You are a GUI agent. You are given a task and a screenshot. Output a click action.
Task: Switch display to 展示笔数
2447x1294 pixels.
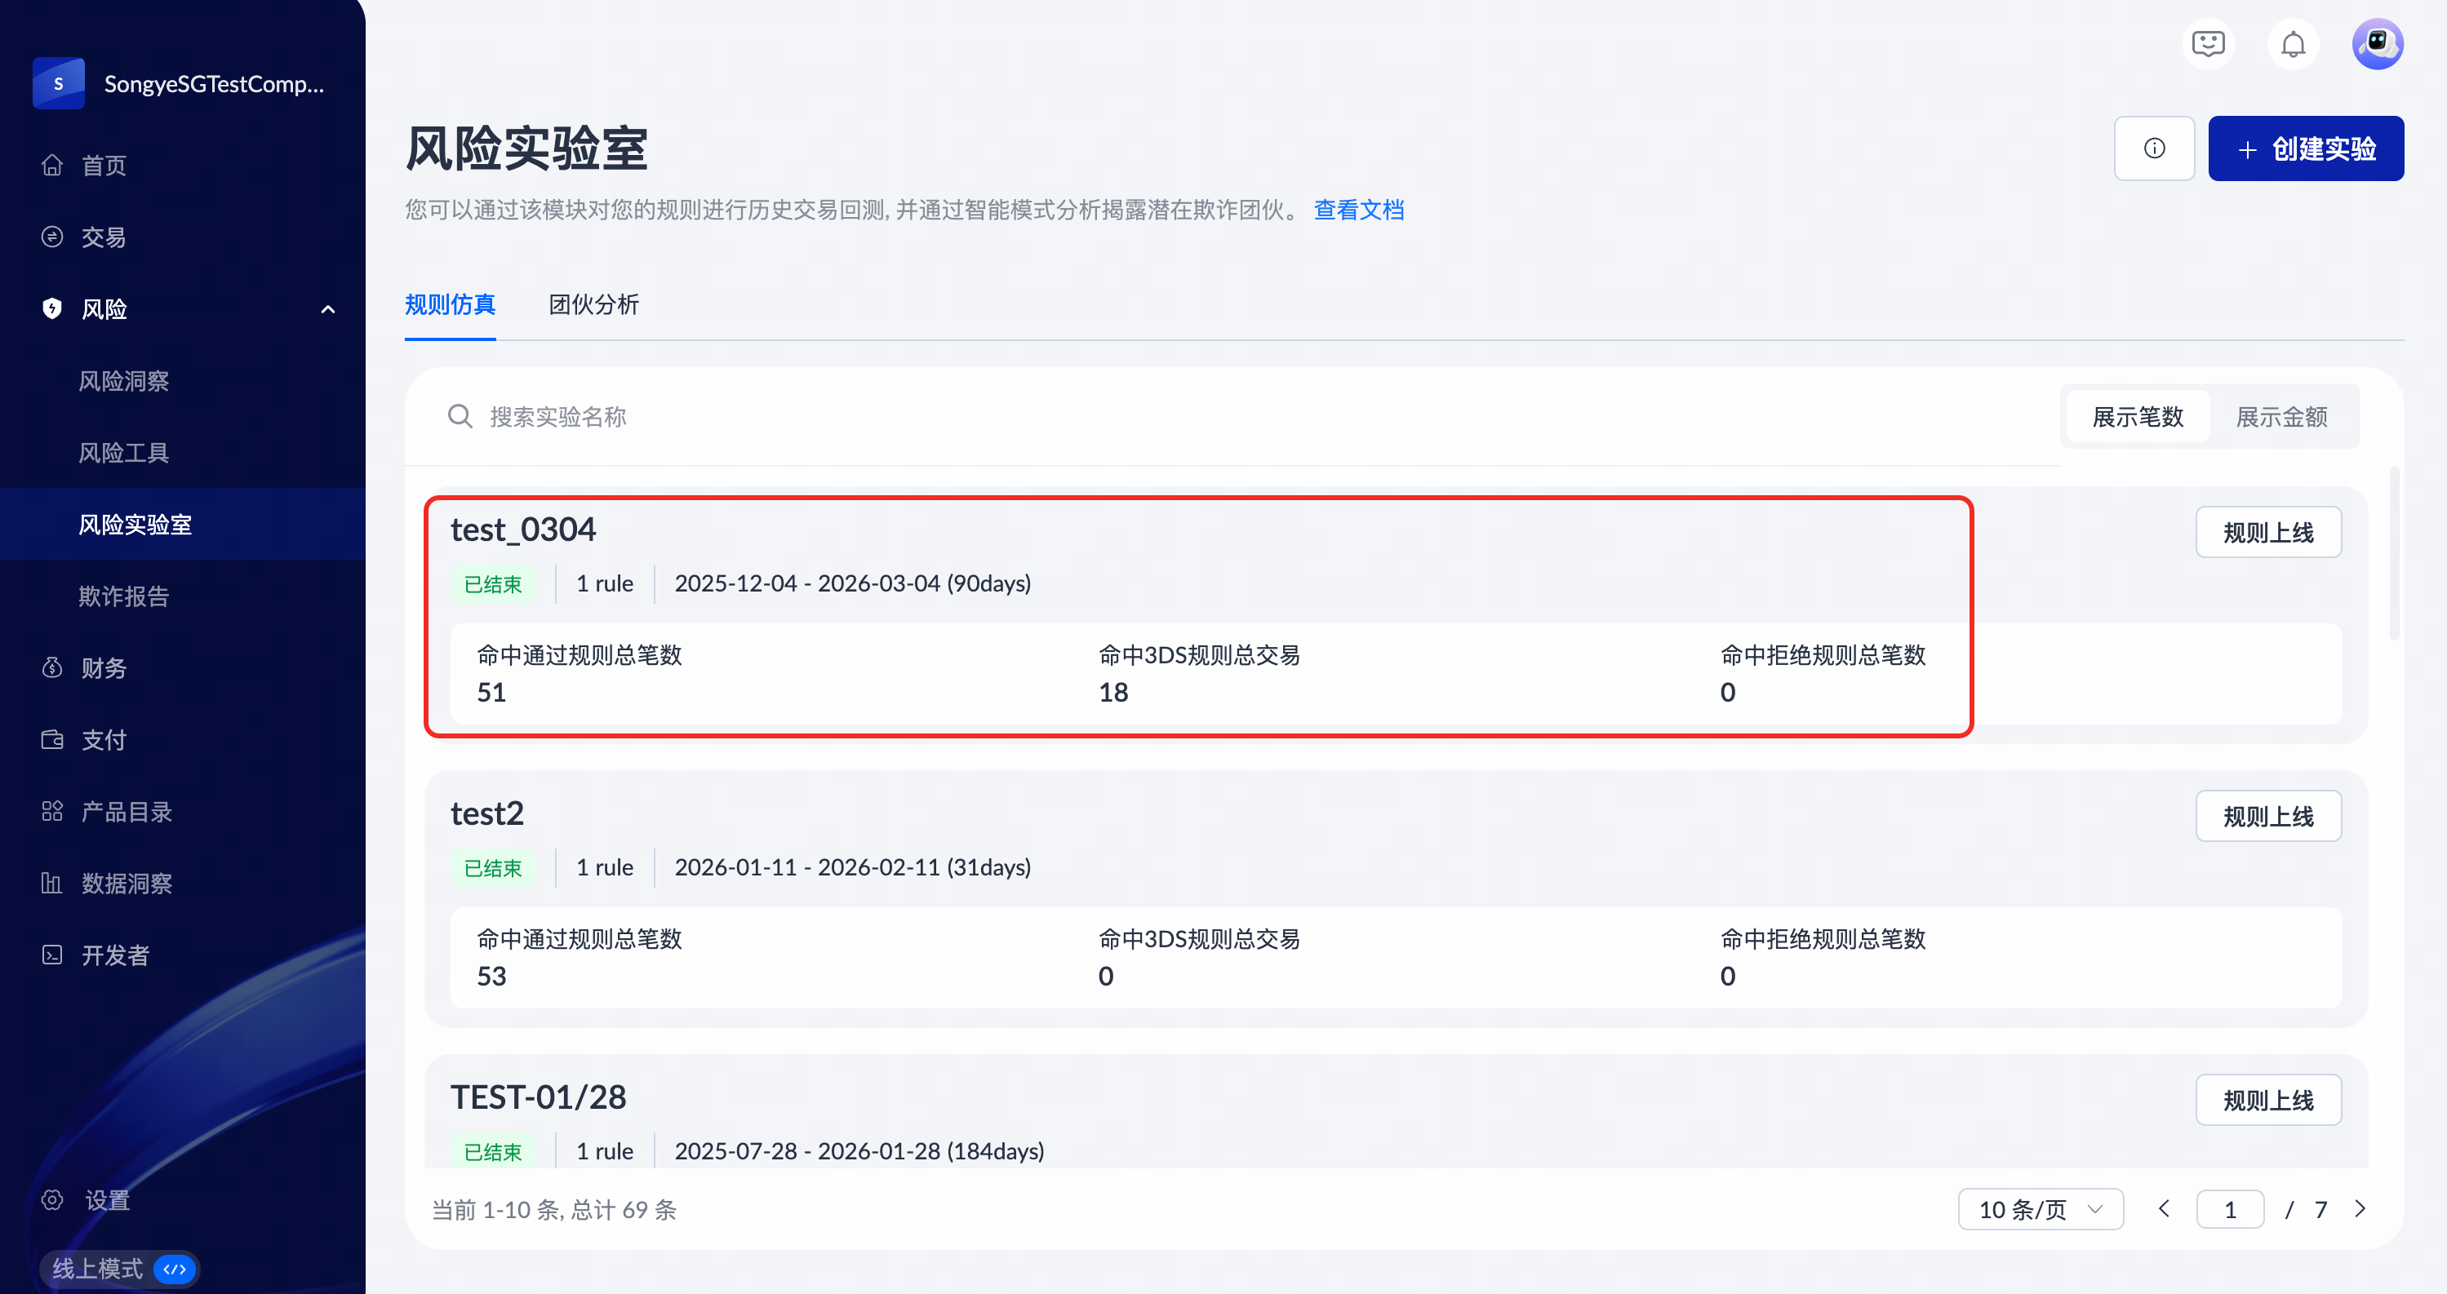2138,417
